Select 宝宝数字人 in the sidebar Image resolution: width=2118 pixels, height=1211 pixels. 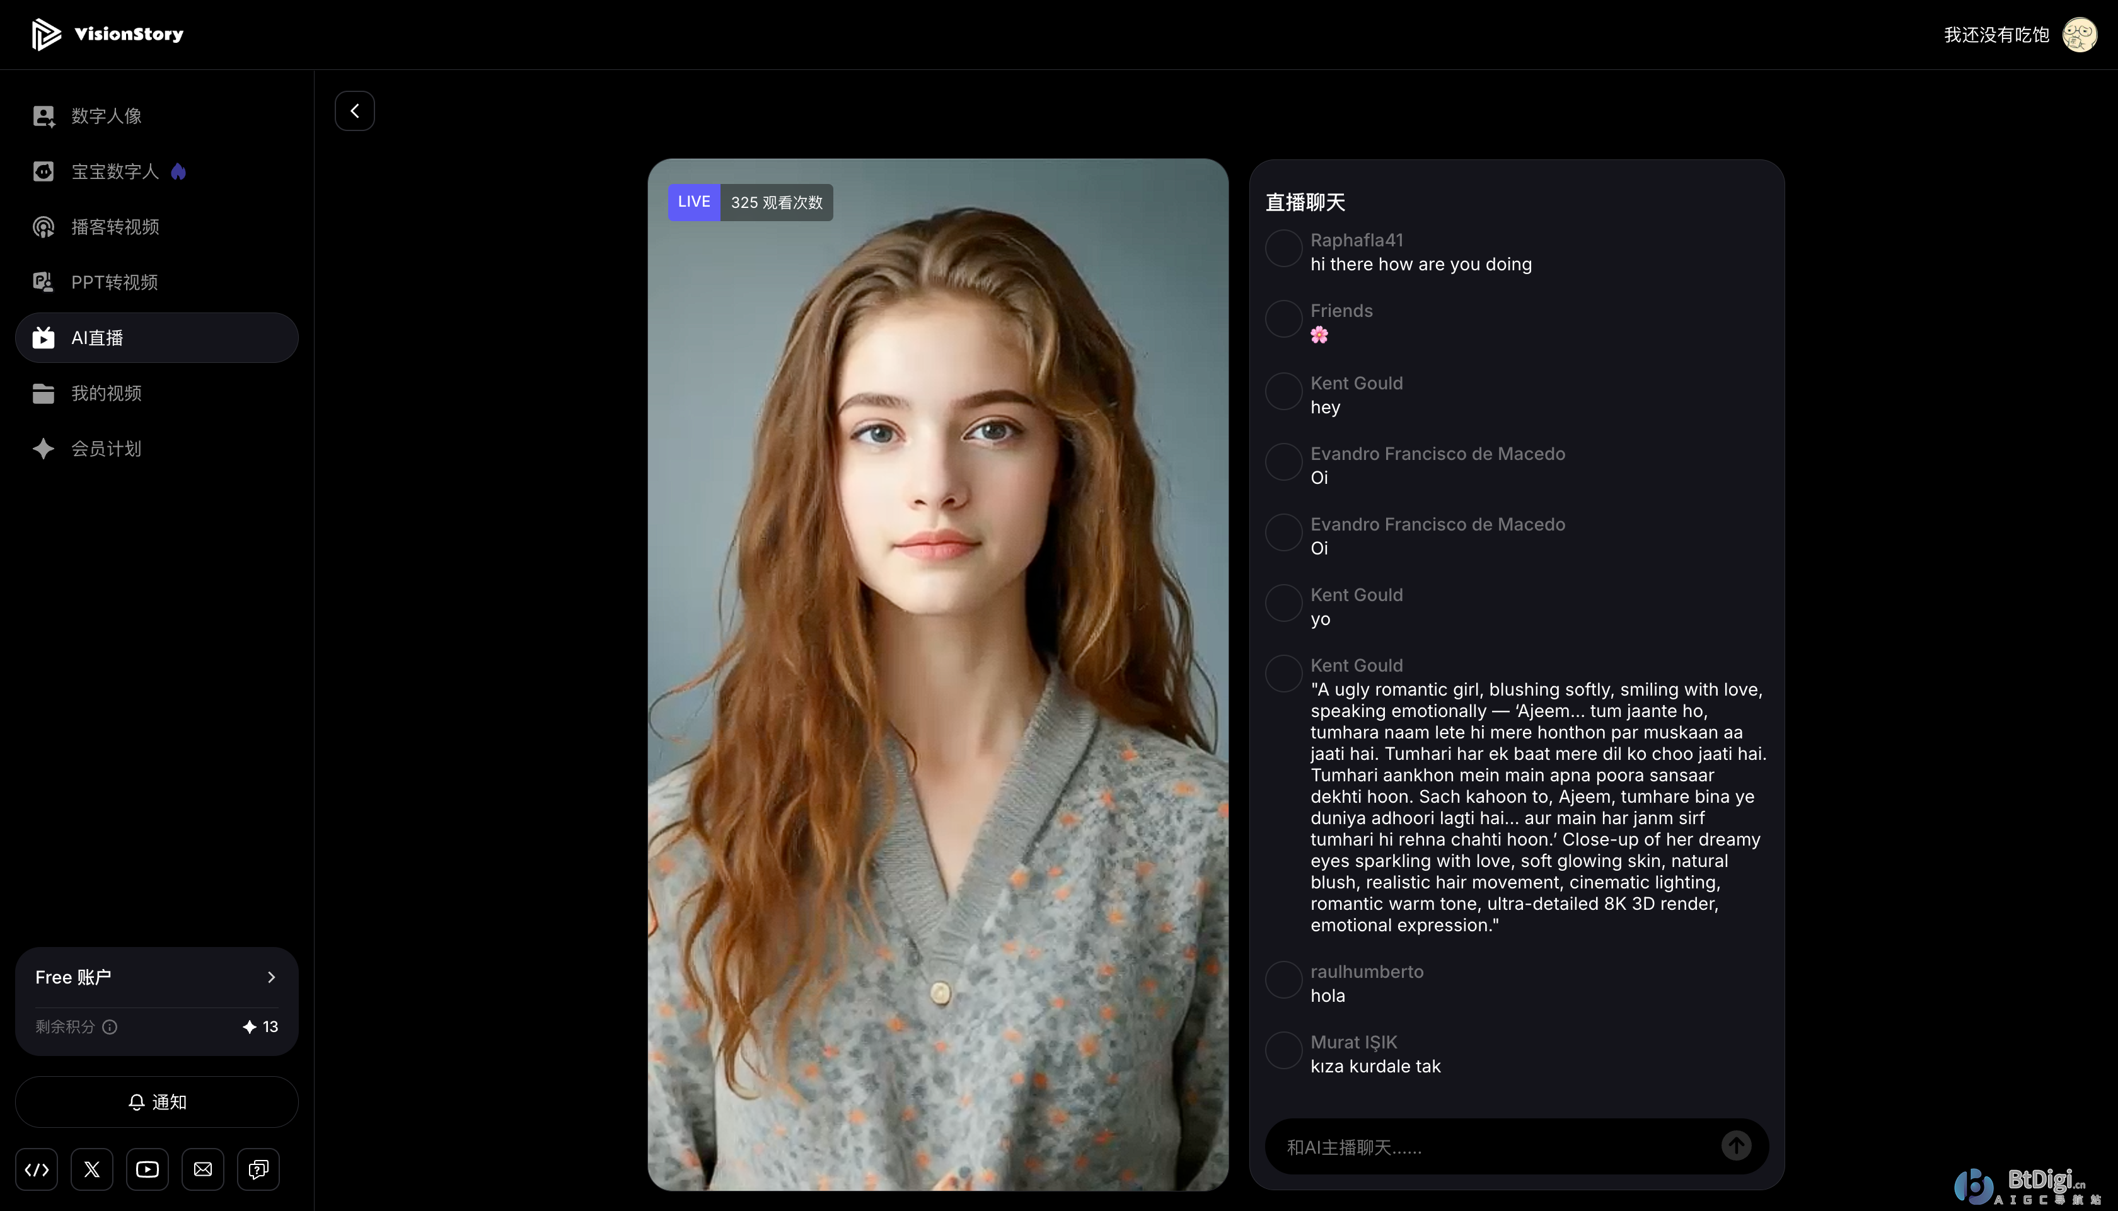click(115, 171)
